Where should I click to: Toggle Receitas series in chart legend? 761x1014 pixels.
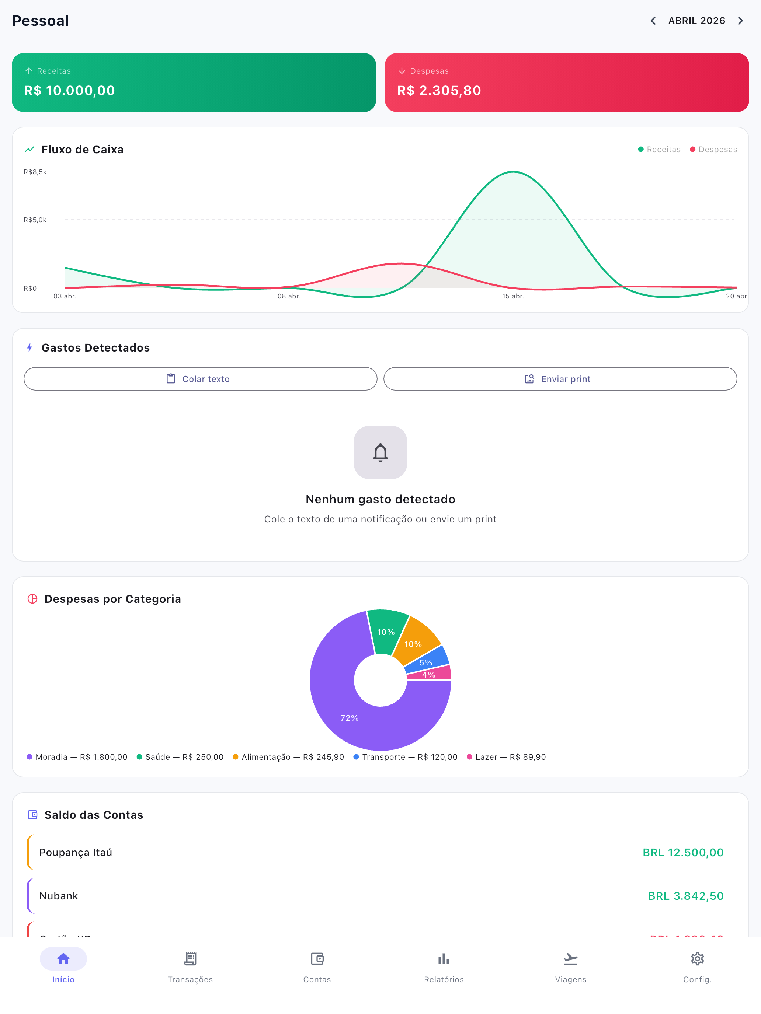(659, 150)
